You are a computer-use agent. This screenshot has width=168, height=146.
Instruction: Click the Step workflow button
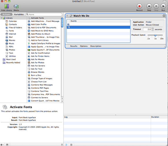coord(149,6)
